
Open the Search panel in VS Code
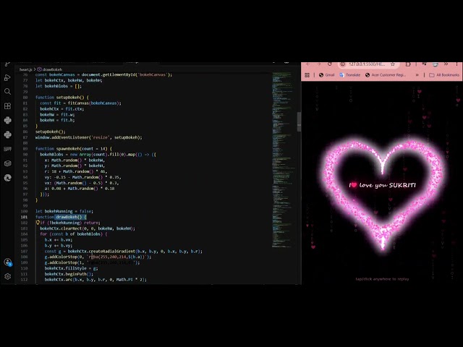click(7, 92)
